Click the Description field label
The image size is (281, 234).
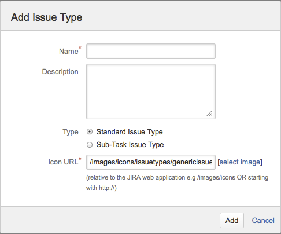[60, 72]
